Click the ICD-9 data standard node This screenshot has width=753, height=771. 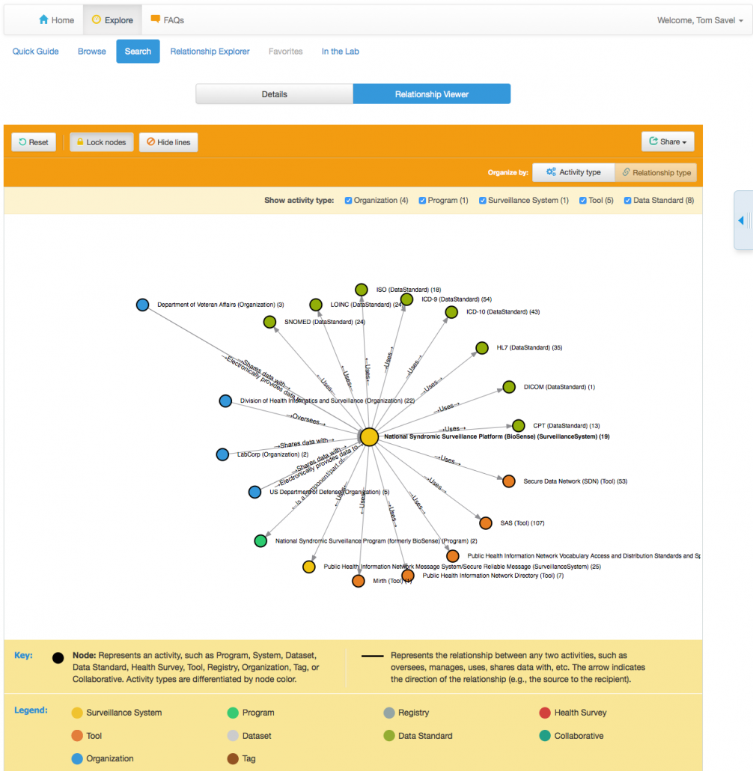pyautogui.click(x=406, y=299)
